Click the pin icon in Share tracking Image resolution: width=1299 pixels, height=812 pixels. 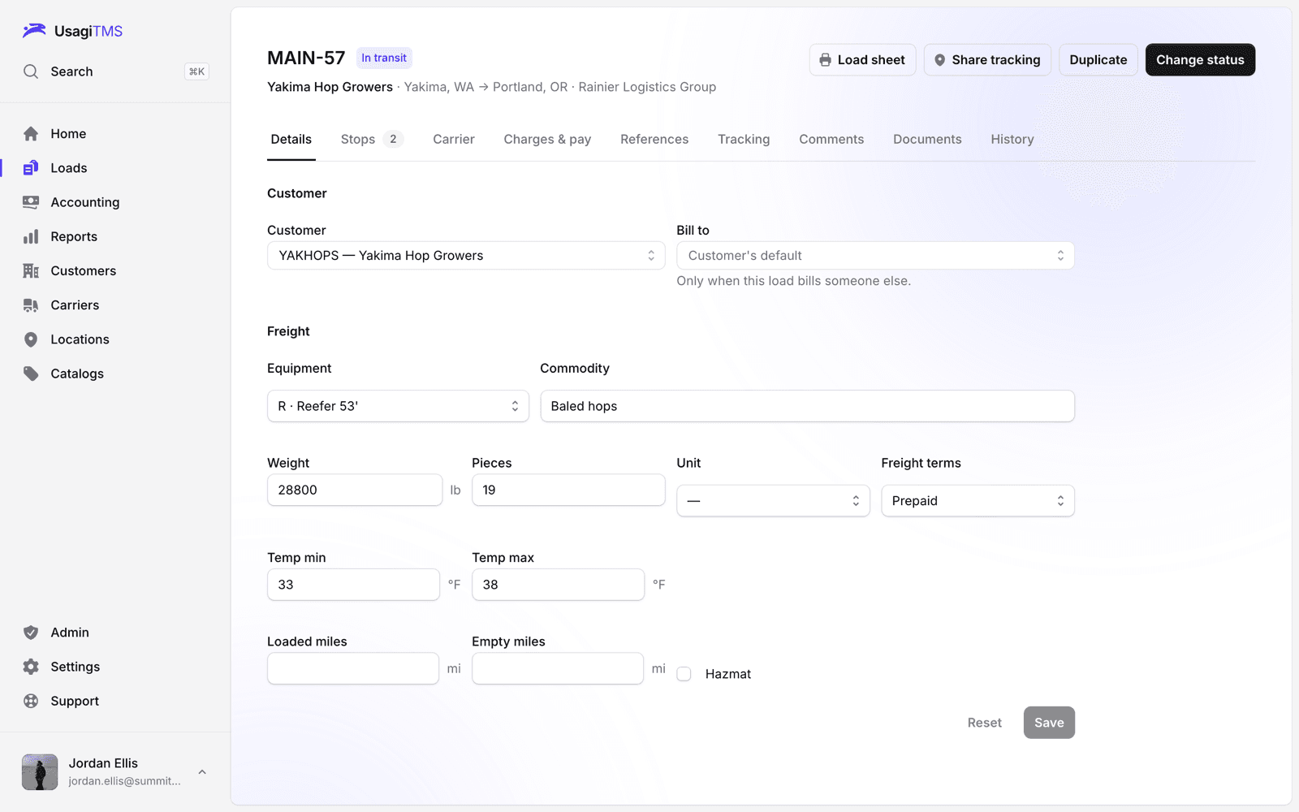[x=939, y=60]
